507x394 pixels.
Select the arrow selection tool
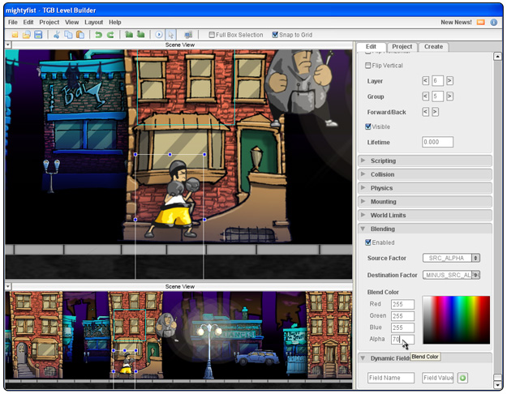[x=170, y=35]
